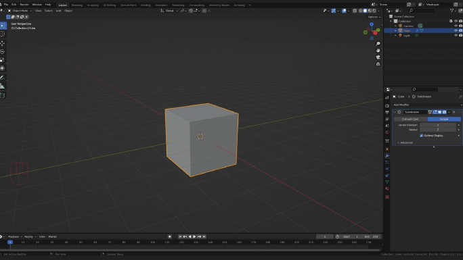Screen dimensions: 463x260
Task: Open the Global orientation dropdown
Action: (169, 11)
